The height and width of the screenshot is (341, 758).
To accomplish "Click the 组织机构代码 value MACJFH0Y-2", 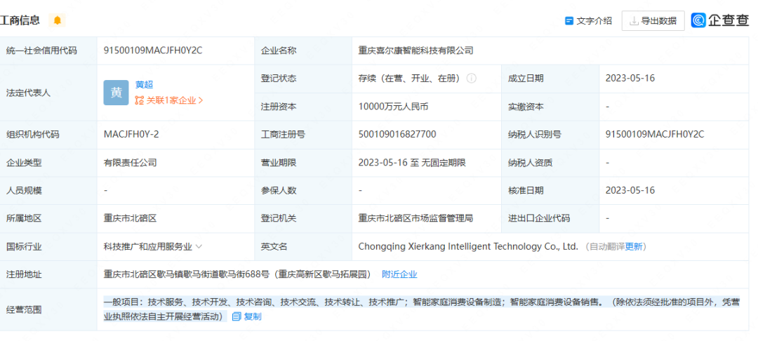I will click(x=131, y=134).
